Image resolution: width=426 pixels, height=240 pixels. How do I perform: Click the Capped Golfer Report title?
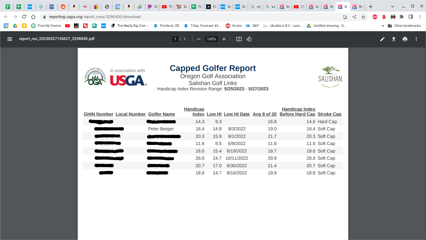[213, 68]
